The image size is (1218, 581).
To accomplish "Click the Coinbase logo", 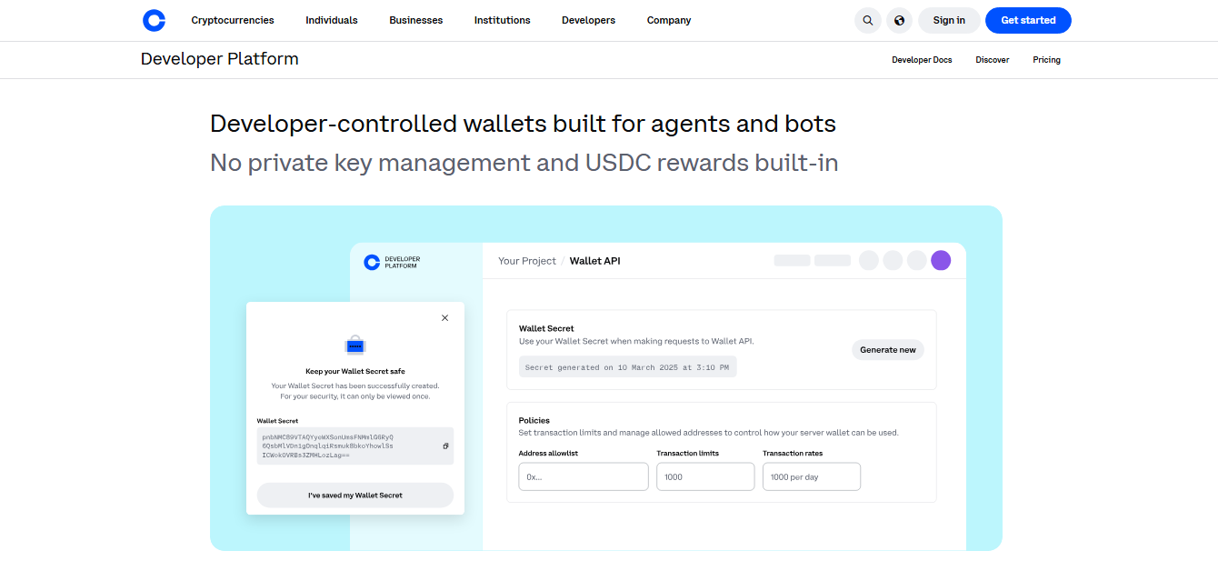I will 154,20.
